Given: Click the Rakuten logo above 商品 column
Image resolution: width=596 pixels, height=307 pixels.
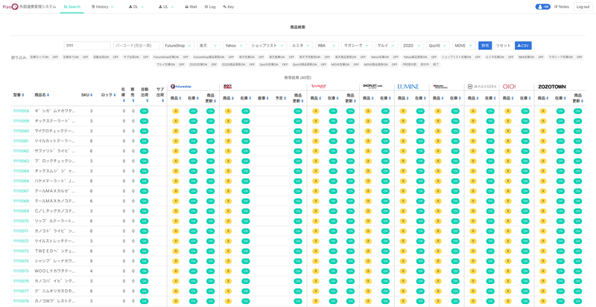Looking at the screenshot, I should point(228,86).
